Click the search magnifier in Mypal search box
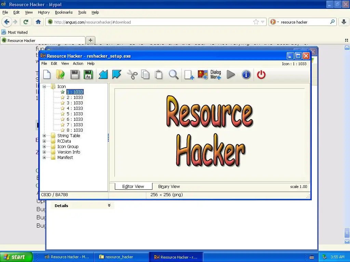Viewport: 350px width, 262px height. [332, 22]
